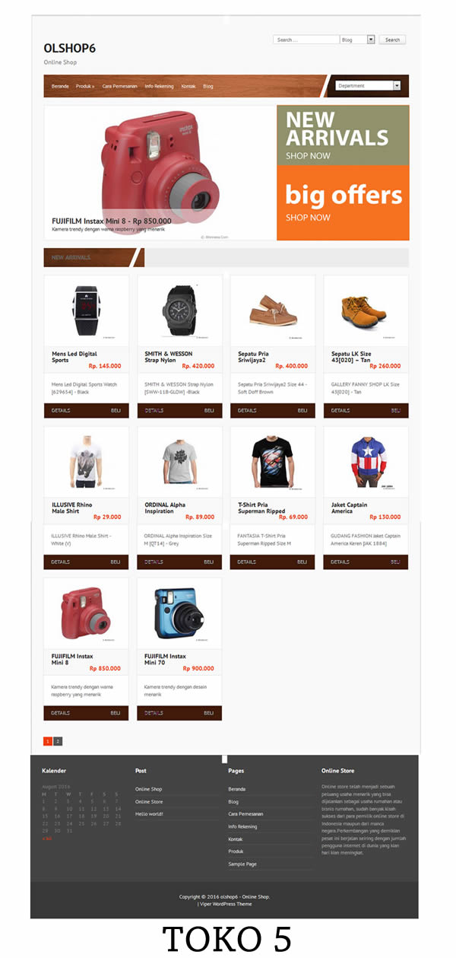456x958 pixels.
Task: Open the blue FUJIFILM Instax Mini 70 image
Action: coord(179,613)
